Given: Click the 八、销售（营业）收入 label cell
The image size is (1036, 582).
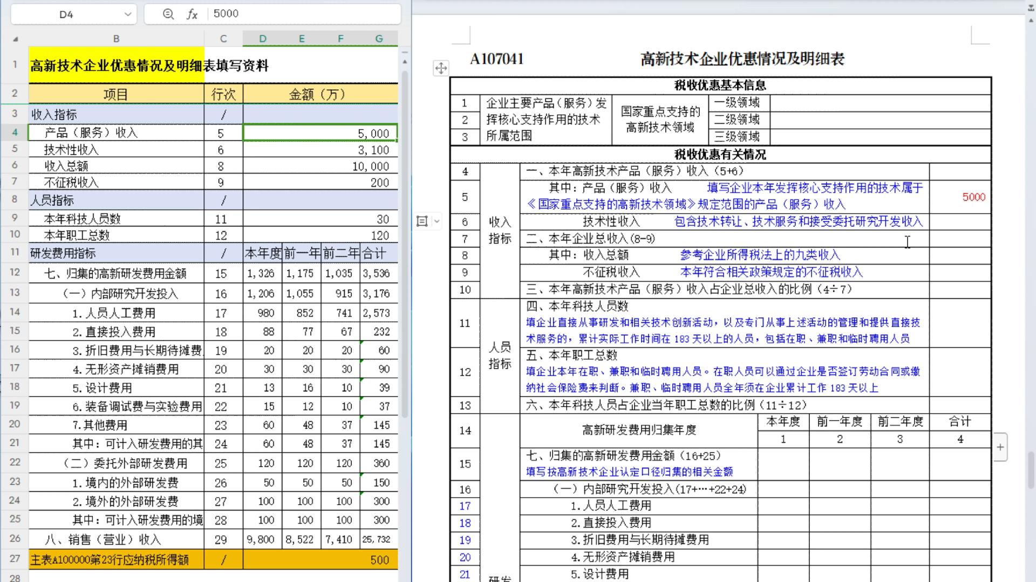Looking at the screenshot, I should pos(116,539).
